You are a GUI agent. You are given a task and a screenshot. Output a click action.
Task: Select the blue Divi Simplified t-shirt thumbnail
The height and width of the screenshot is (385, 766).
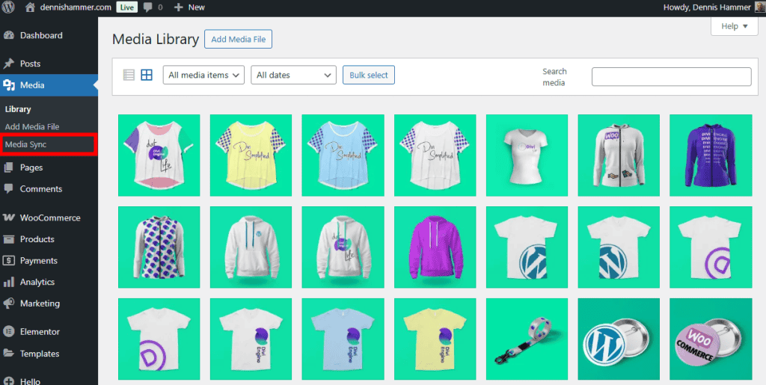[x=343, y=155]
